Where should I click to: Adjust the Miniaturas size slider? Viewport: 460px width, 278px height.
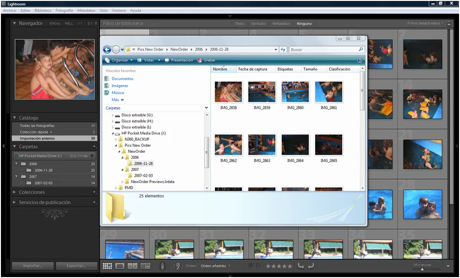click(422, 270)
